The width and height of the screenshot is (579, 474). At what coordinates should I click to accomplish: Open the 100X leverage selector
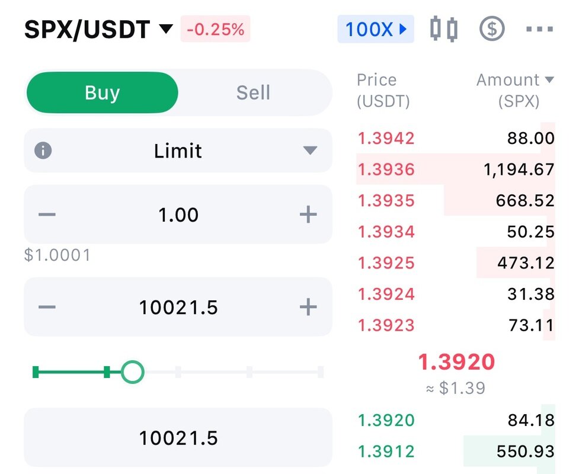click(x=376, y=29)
